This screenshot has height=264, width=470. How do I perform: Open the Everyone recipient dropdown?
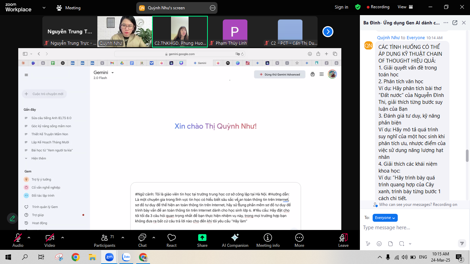click(x=385, y=218)
